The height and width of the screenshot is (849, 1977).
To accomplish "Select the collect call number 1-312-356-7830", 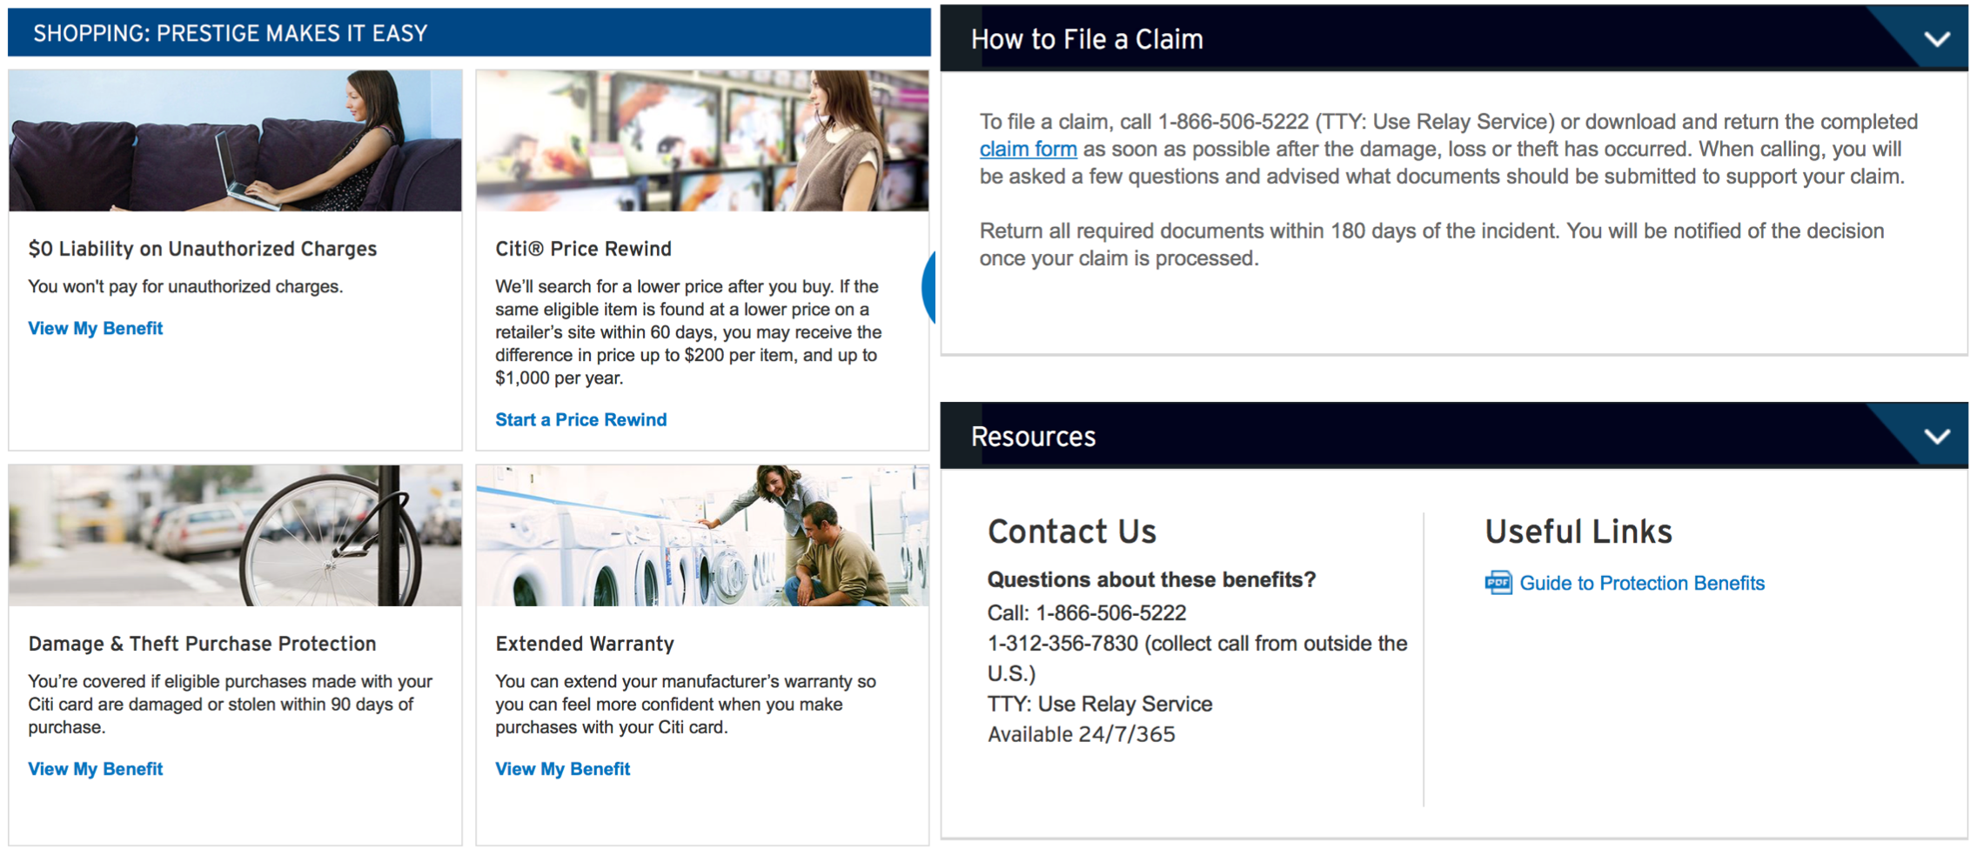I will 1062,644.
